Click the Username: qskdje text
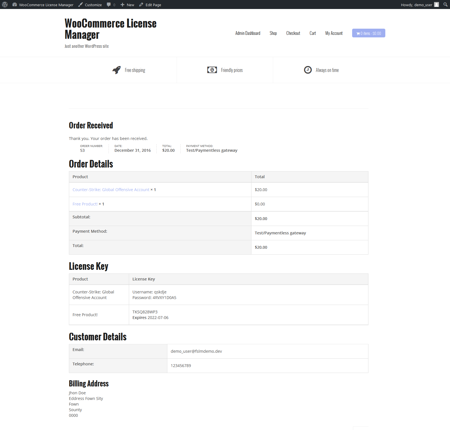Viewport: 450px width, 430px height. point(149,292)
